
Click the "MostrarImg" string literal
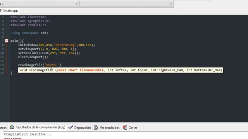tap(65, 45)
